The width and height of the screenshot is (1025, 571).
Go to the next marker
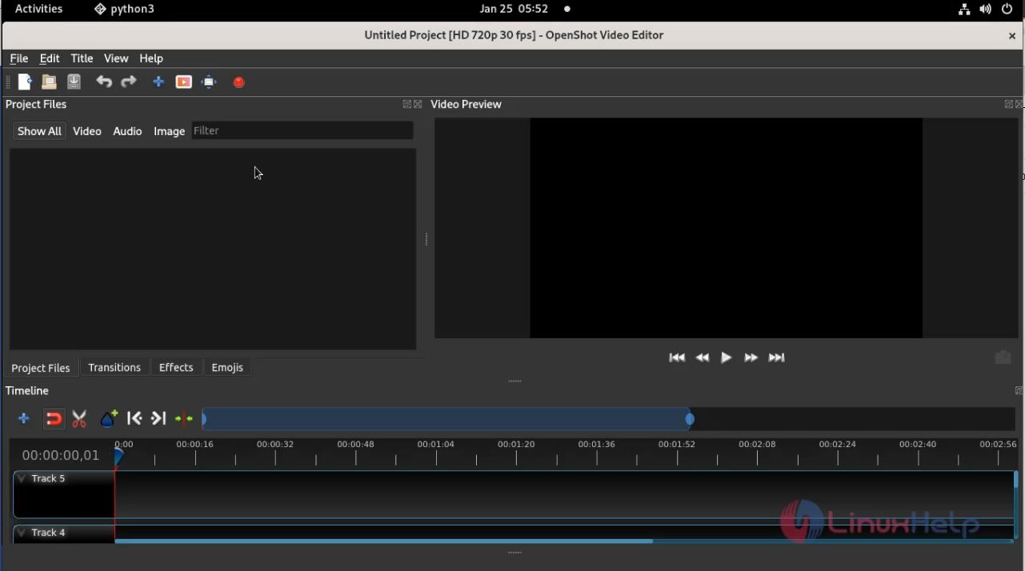tap(158, 418)
